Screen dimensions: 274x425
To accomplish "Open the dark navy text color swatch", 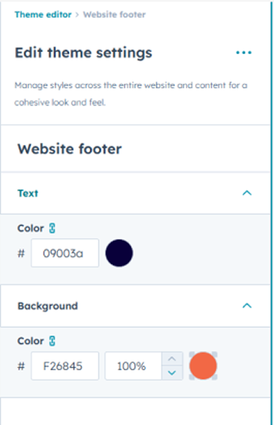I will pos(119,253).
